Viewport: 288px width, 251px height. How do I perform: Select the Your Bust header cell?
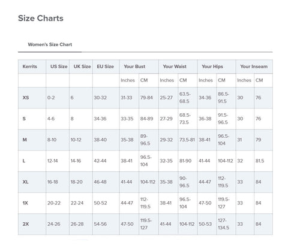point(139,66)
